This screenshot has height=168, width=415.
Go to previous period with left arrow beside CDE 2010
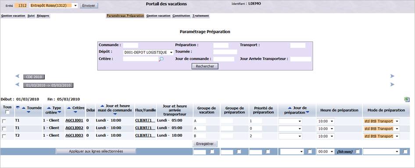[17, 76]
